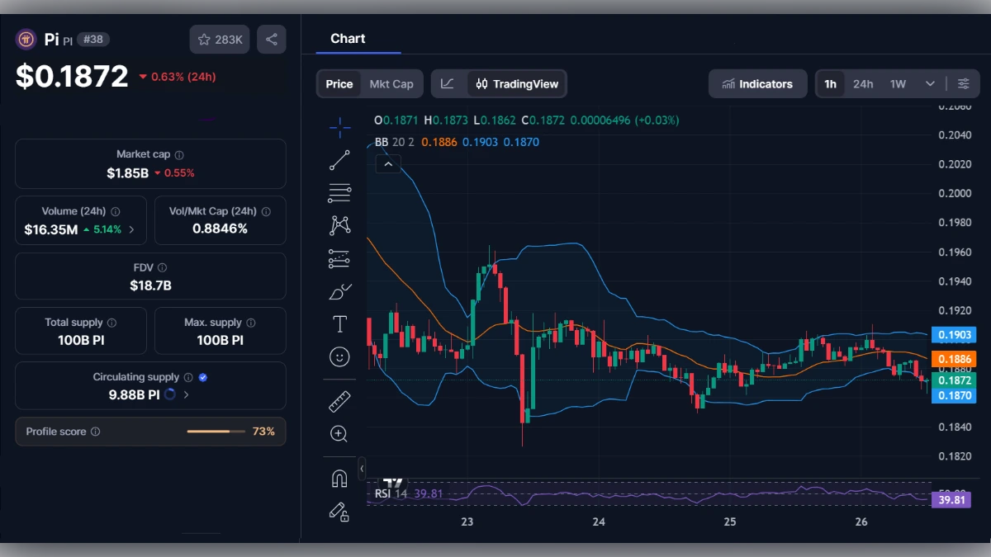
Task: Expand the extra timeframes dropdown
Action: (928, 83)
